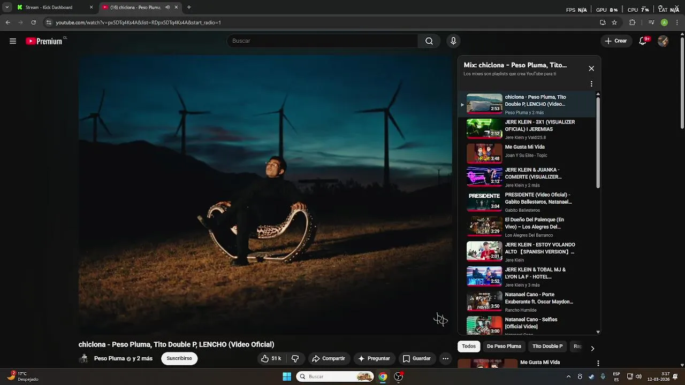Switch to Stream - Kick Dashboard tab
This screenshot has width=685, height=385.
(x=55, y=7)
